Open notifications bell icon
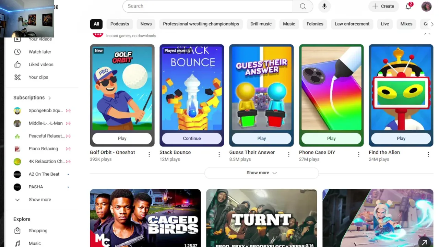 click(x=408, y=6)
